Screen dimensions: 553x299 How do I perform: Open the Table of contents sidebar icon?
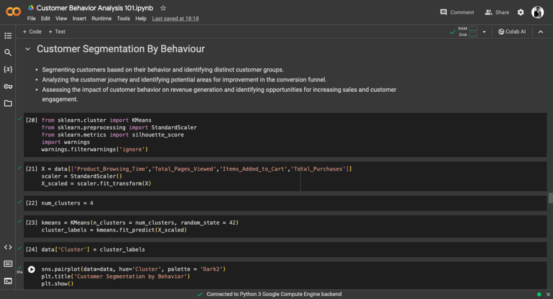pyautogui.click(x=8, y=36)
